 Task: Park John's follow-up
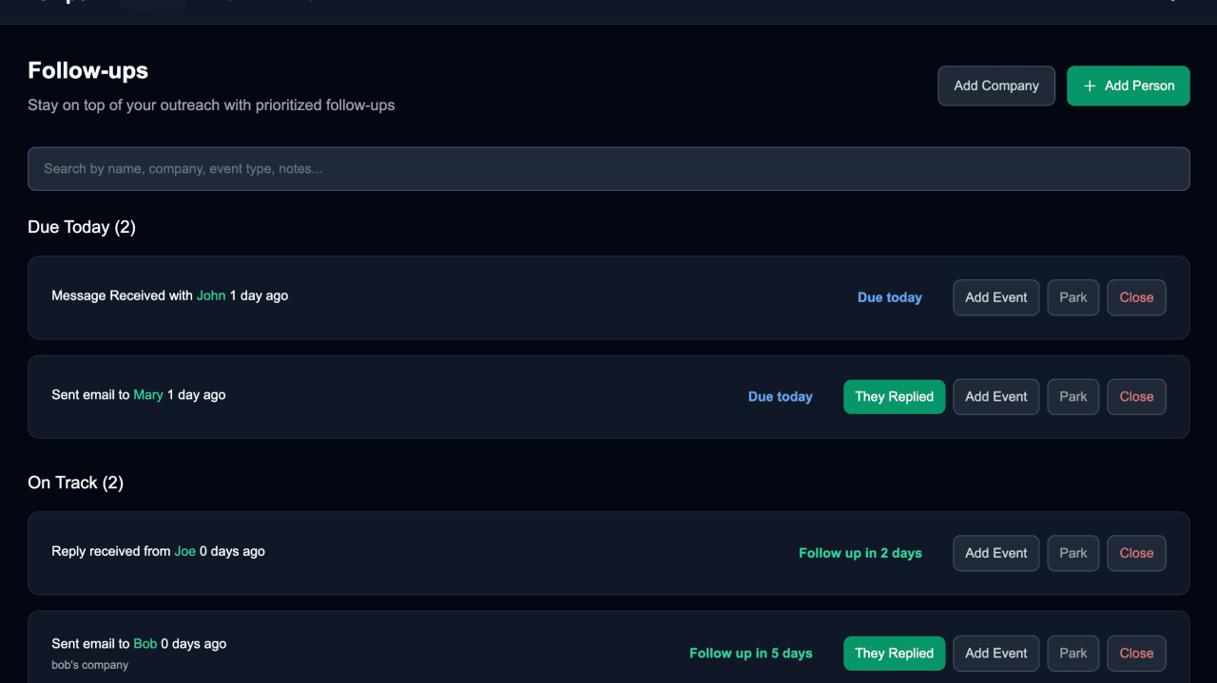click(1072, 297)
